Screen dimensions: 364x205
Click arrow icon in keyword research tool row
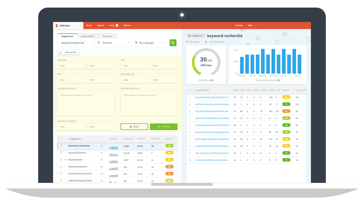click(x=102, y=174)
